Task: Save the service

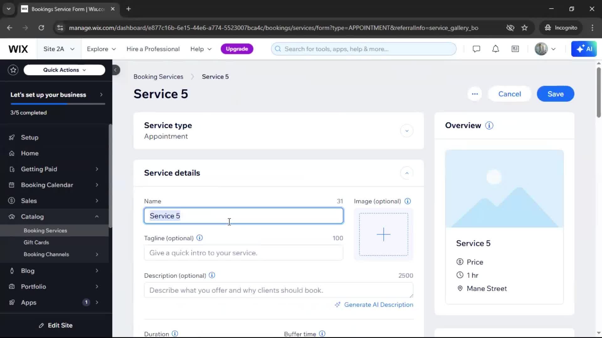Action: click(555, 94)
